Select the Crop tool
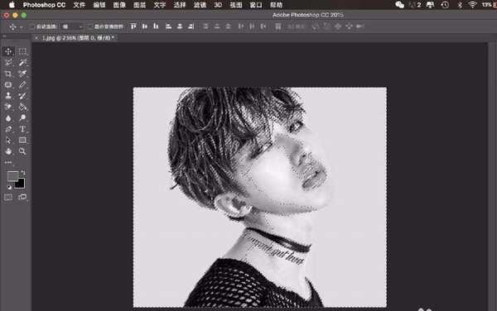 tap(8, 74)
